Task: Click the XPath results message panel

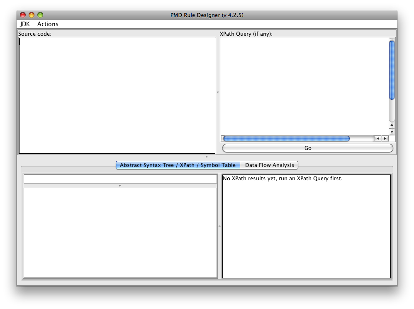Action: pos(306,226)
